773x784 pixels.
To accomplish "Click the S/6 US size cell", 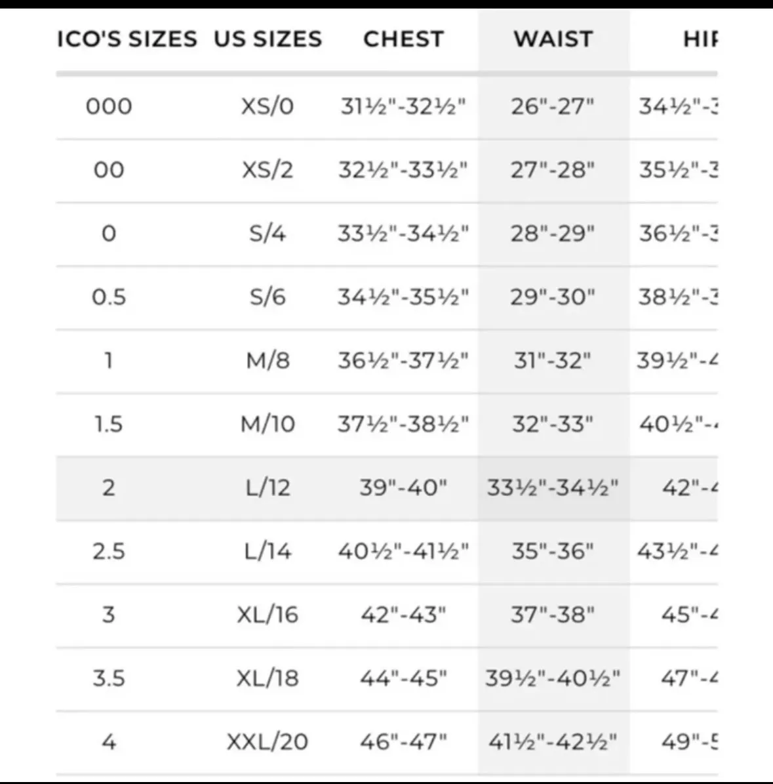I will click(268, 297).
